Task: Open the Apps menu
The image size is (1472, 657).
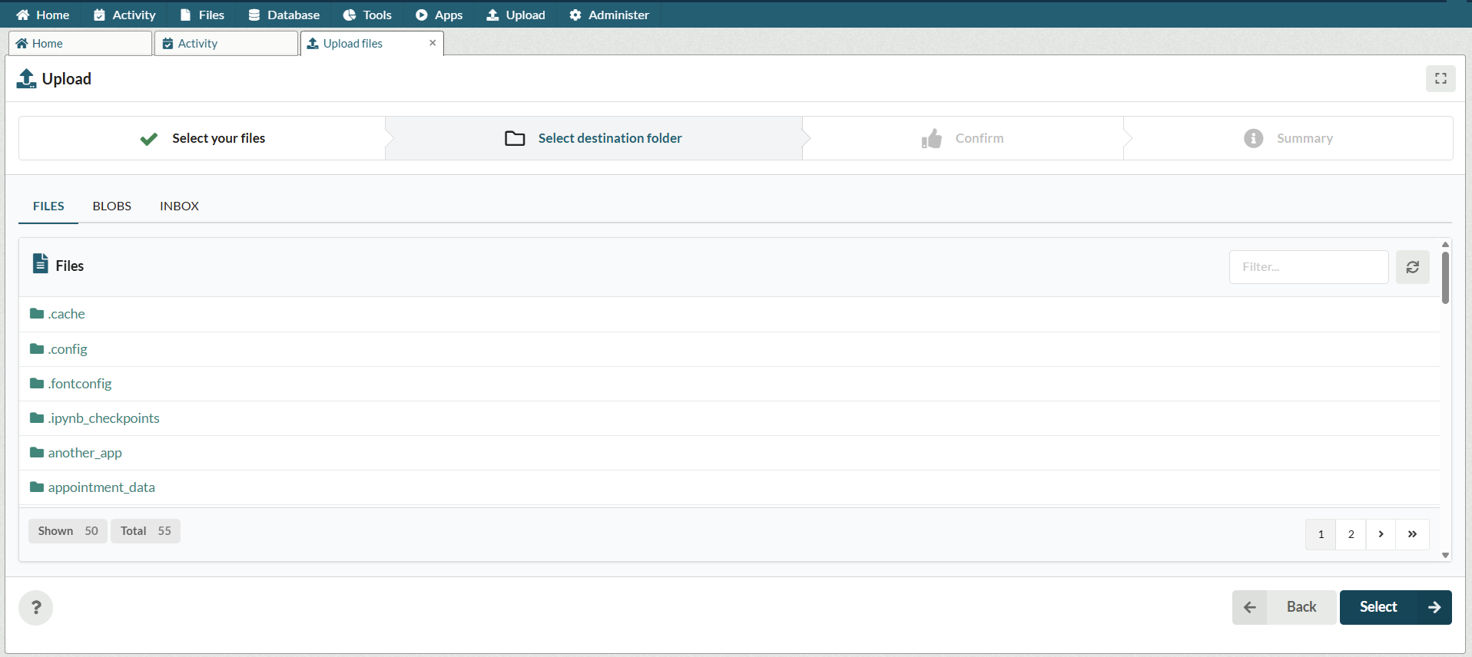Action: [439, 15]
